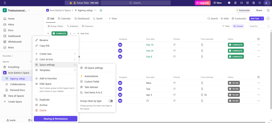272x123 pixels.
Task: Switch to the Gantt view tab
Action: [x=98, y=19]
